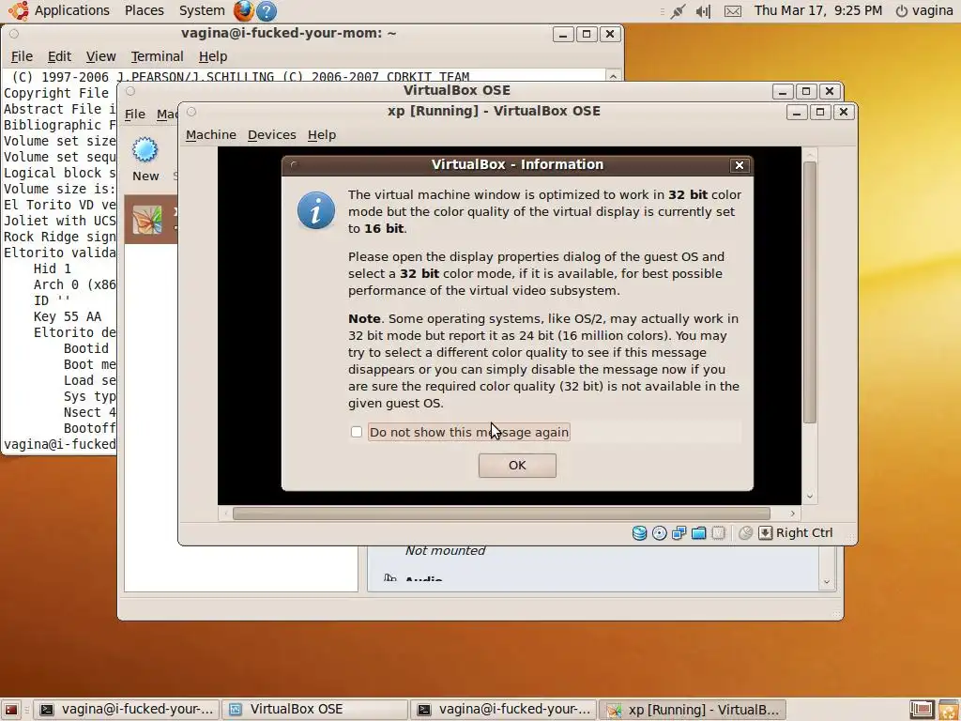Open the Help menu in the terminal window

pyautogui.click(x=213, y=56)
